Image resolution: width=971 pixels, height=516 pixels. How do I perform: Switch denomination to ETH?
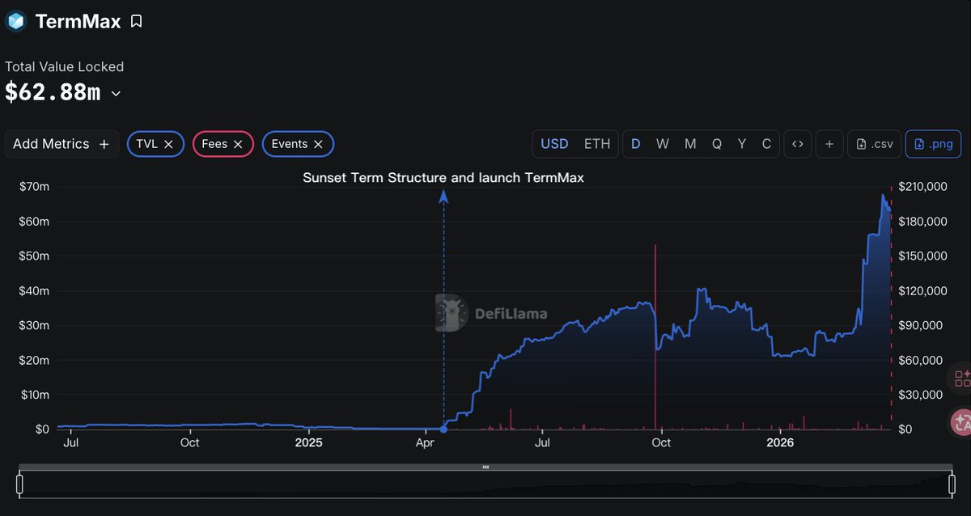click(x=597, y=144)
